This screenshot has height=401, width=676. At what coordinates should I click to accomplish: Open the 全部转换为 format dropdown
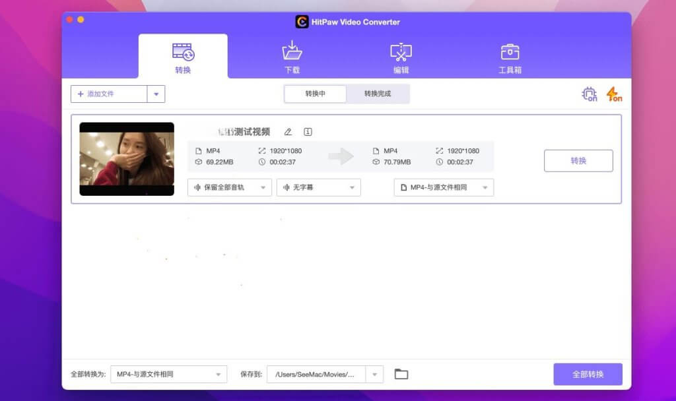(x=168, y=374)
